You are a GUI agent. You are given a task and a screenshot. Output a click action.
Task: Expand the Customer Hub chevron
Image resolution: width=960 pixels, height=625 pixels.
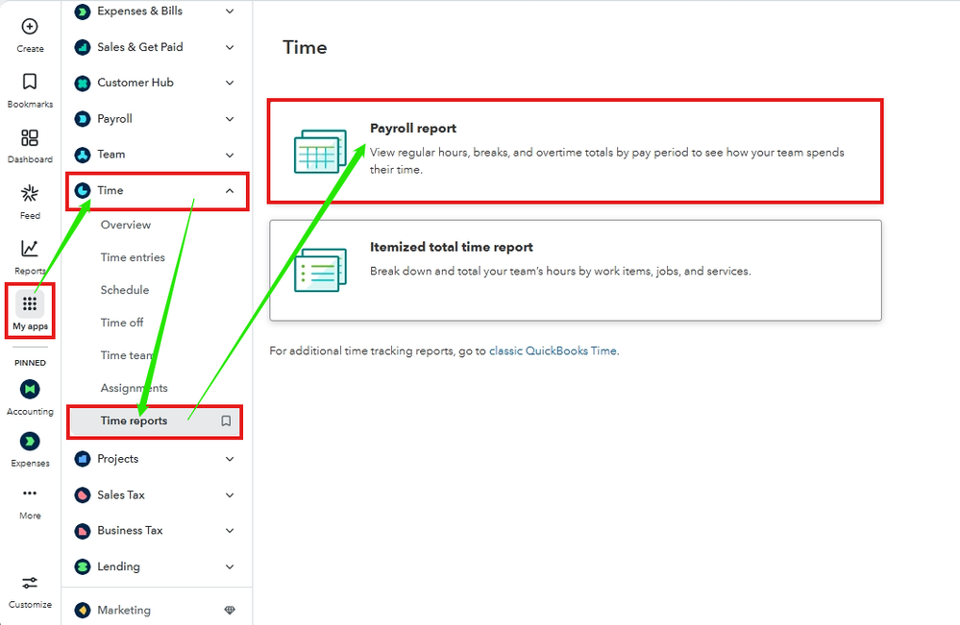[230, 83]
